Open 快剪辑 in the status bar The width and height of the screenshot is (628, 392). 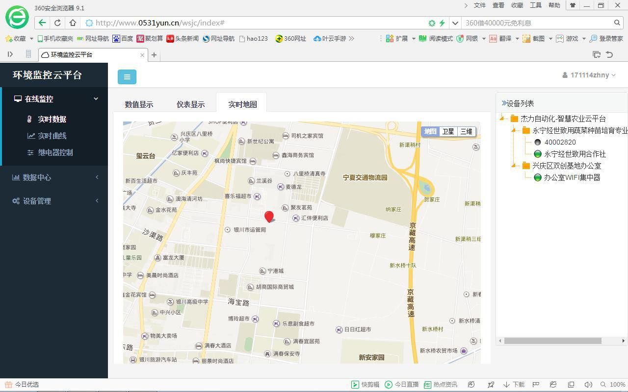pos(366,385)
